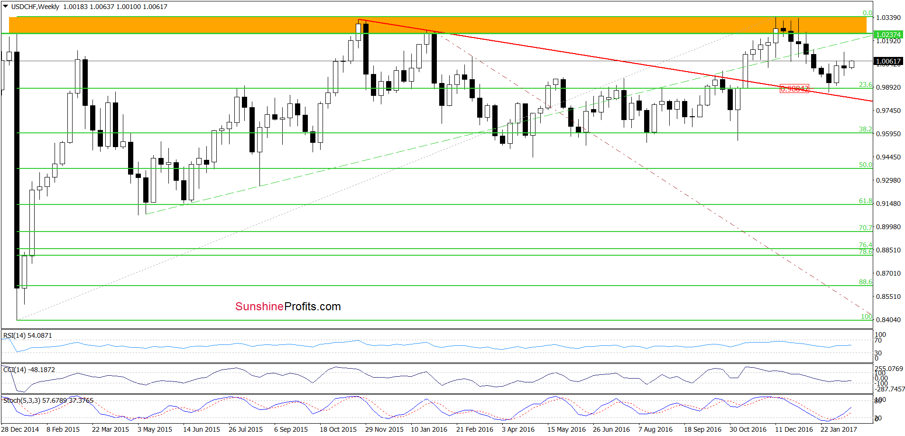Click the 26 Jun 2016 date axis label

(611, 429)
